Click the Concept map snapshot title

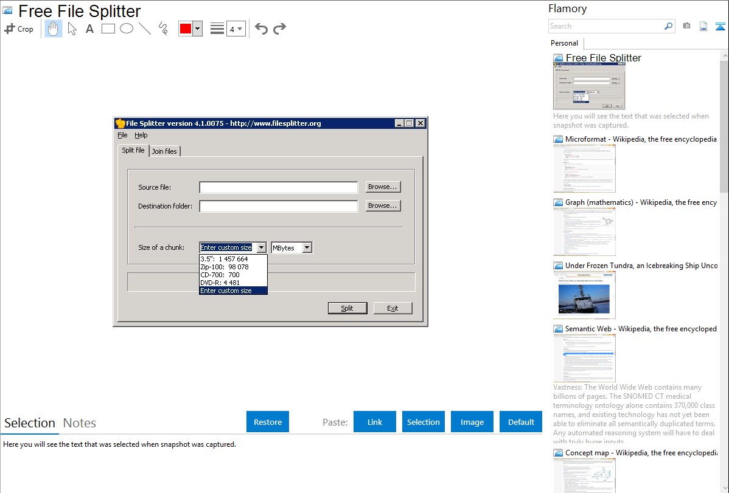click(641, 453)
